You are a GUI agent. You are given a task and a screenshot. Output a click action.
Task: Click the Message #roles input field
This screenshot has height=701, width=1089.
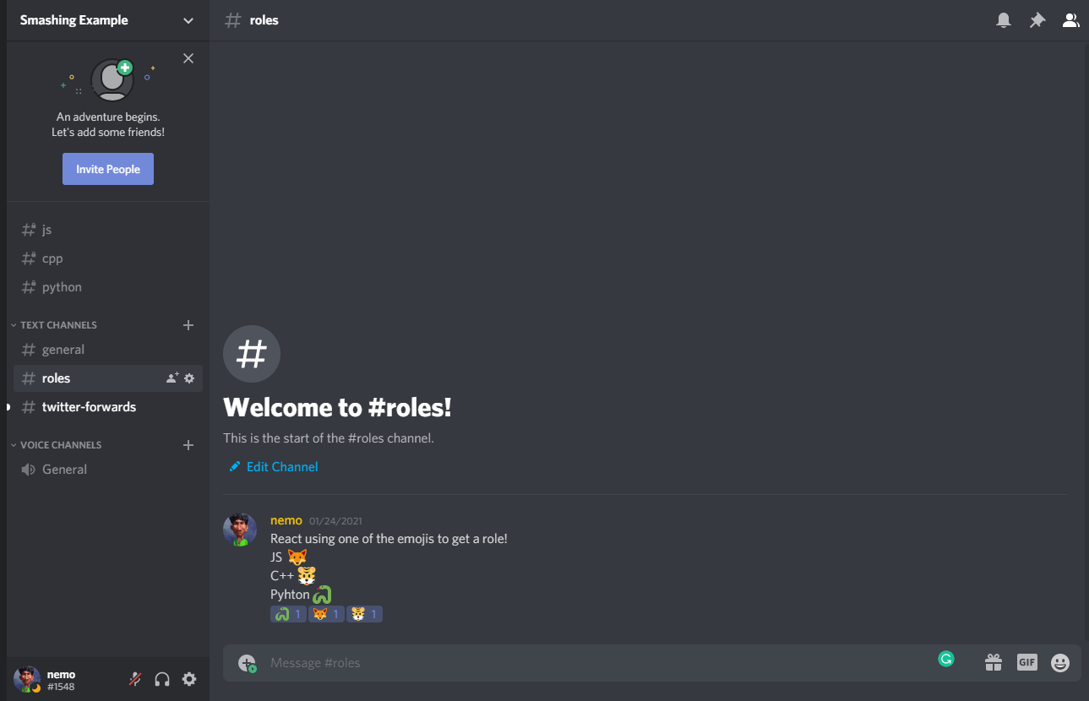(x=600, y=663)
